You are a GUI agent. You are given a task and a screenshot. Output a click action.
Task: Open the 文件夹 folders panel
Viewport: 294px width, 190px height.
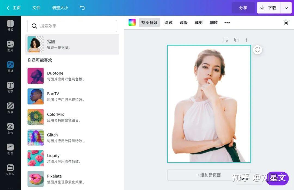tap(10, 169)
